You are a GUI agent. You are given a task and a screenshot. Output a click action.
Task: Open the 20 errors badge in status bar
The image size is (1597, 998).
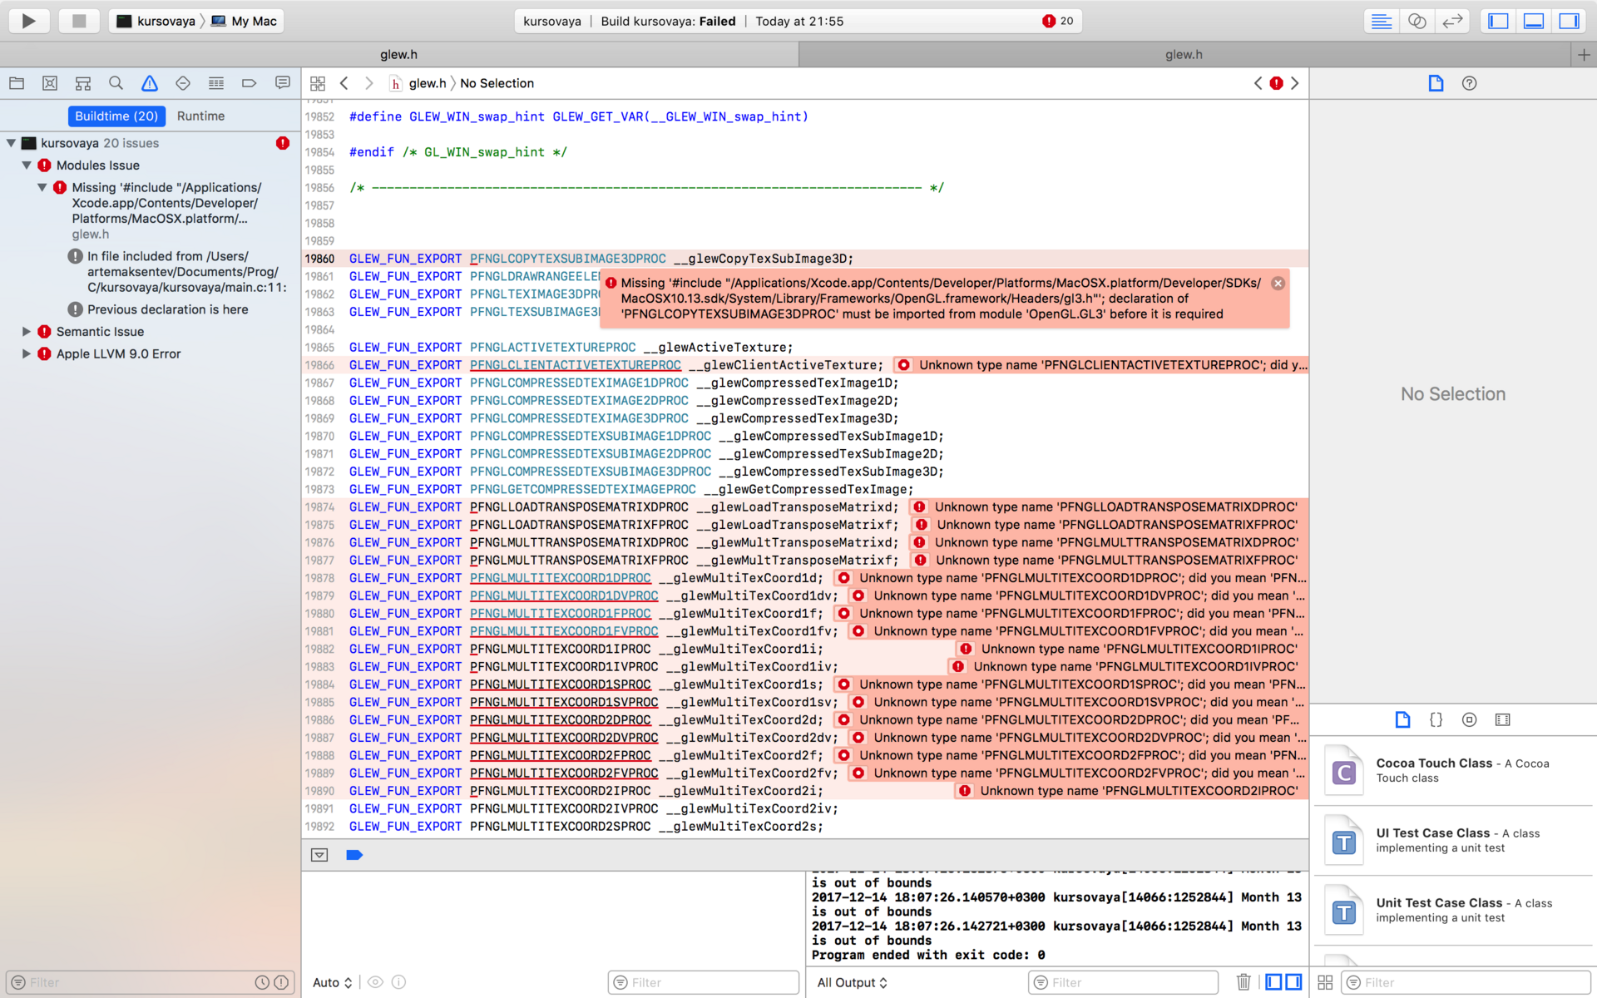click(x=1058, y=21)
